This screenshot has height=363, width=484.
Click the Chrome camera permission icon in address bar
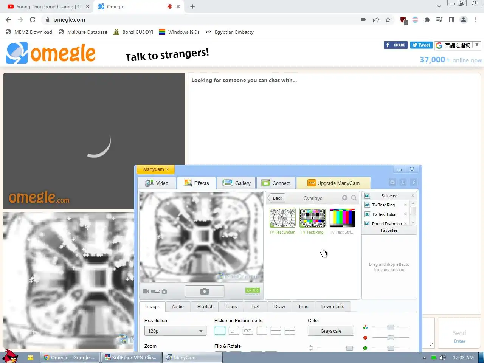(x=364, y=20)
